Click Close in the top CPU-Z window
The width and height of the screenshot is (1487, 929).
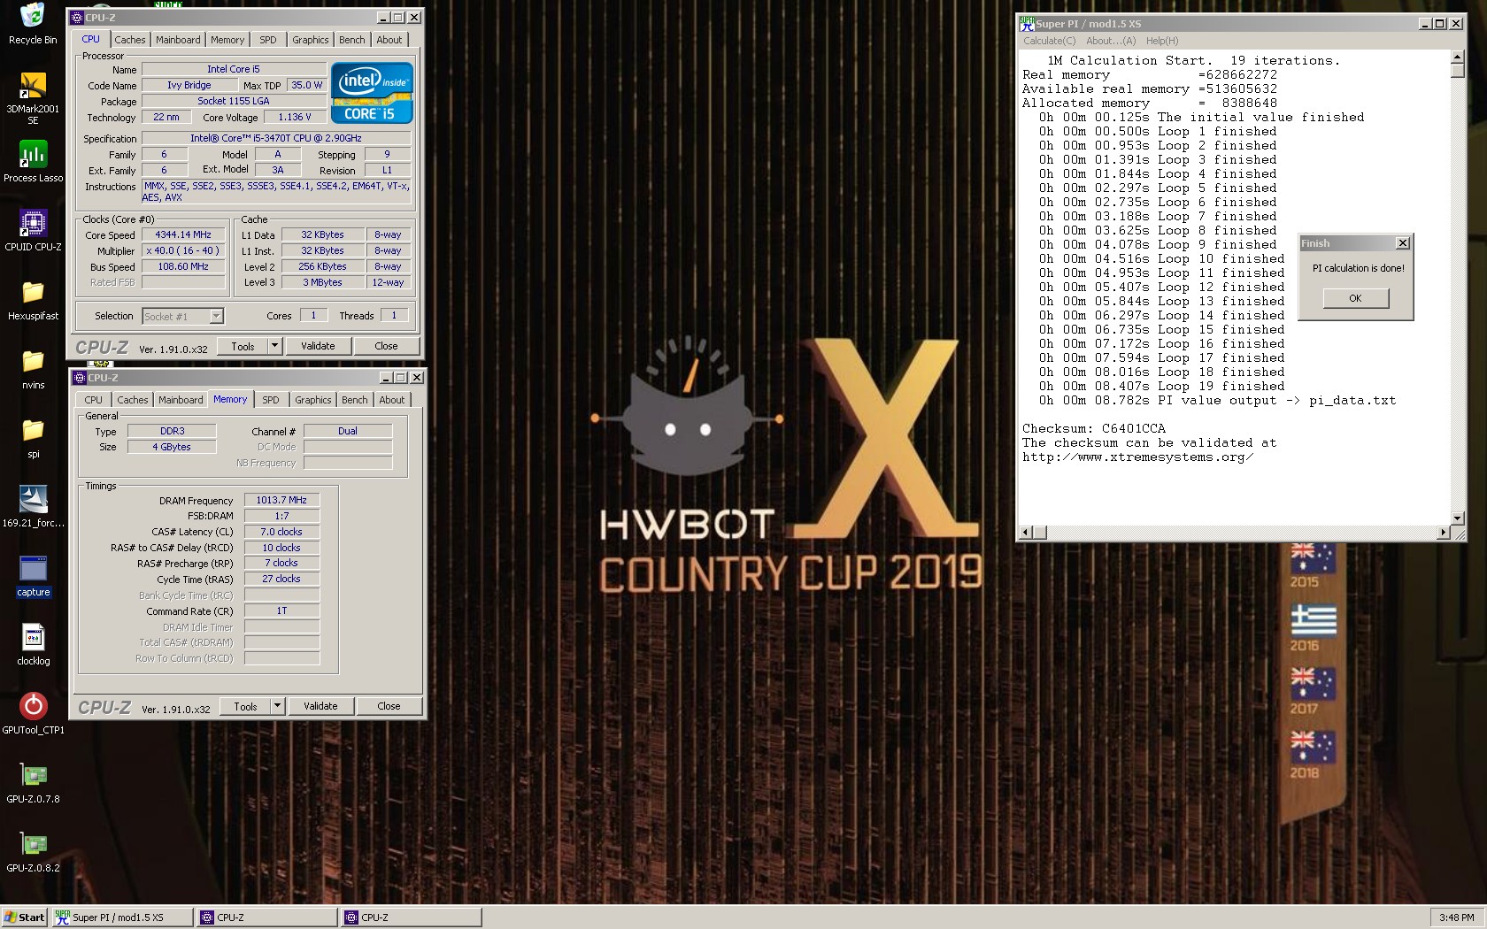tap(386, 346)
